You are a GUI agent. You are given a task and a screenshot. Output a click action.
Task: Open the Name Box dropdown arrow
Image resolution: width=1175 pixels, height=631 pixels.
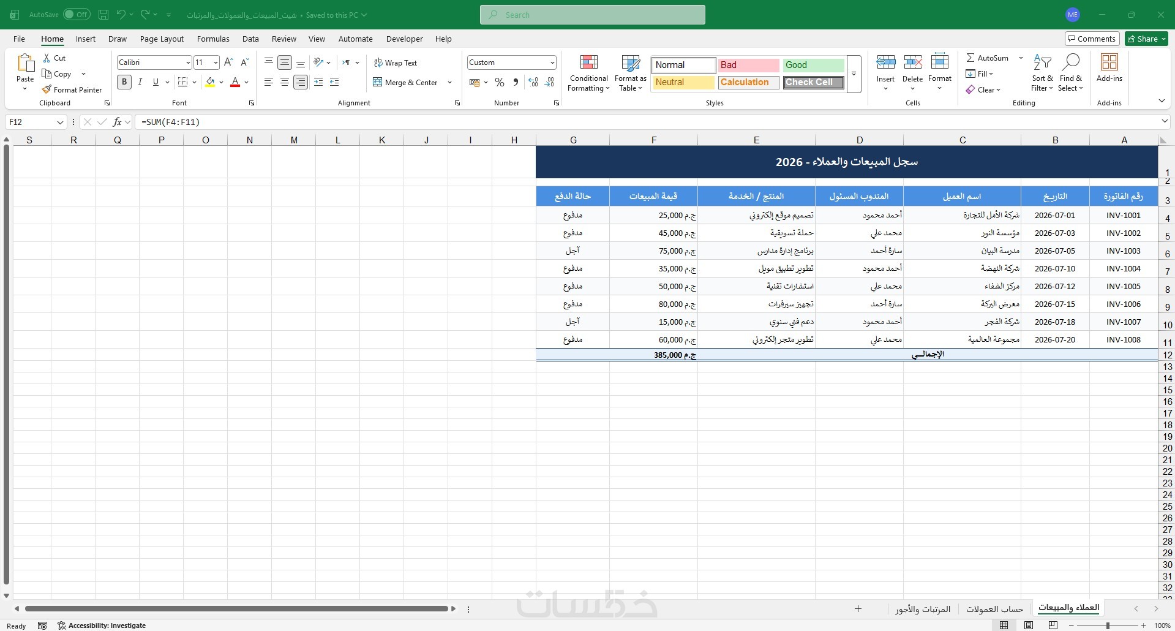[x=60, y=122]
